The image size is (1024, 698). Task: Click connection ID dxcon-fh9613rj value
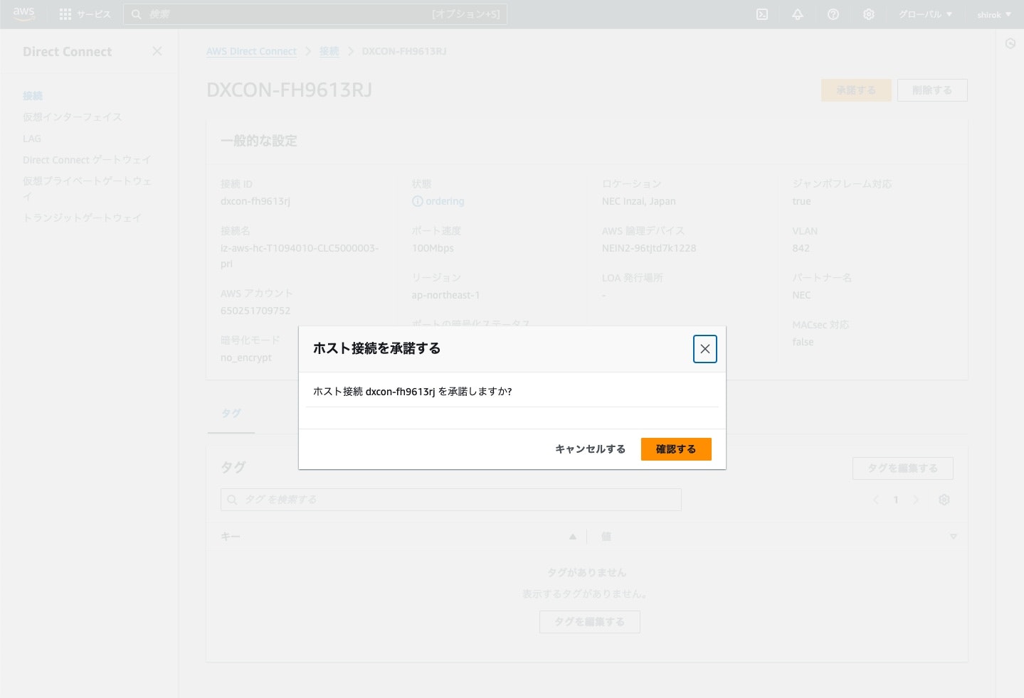click(255, 201)
